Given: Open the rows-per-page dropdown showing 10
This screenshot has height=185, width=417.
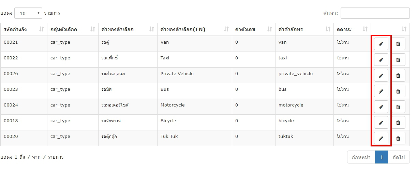Looking at the screenshot, I should click(x=28, y=13).
